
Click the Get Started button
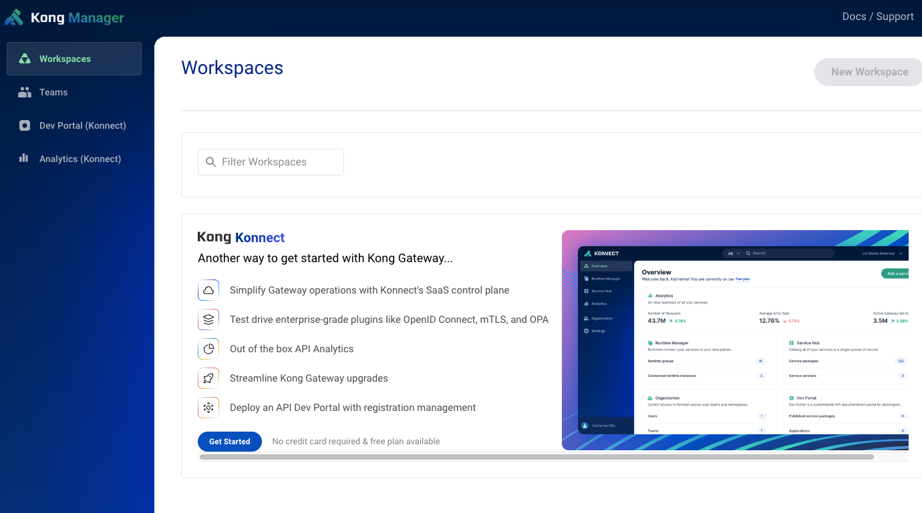[230, 442]
